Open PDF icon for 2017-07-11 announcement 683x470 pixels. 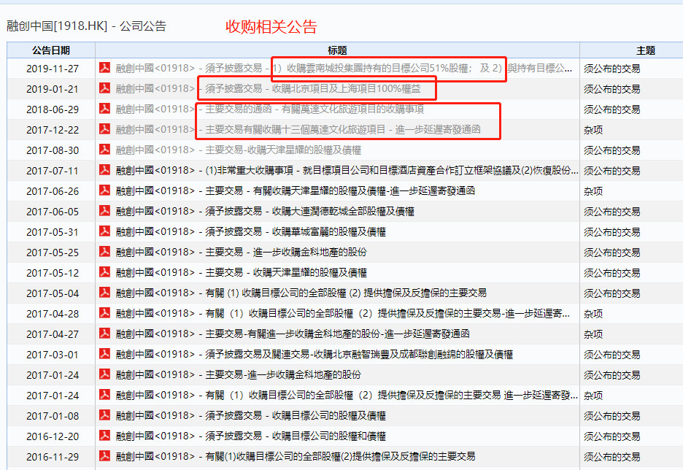pos(104,170)
